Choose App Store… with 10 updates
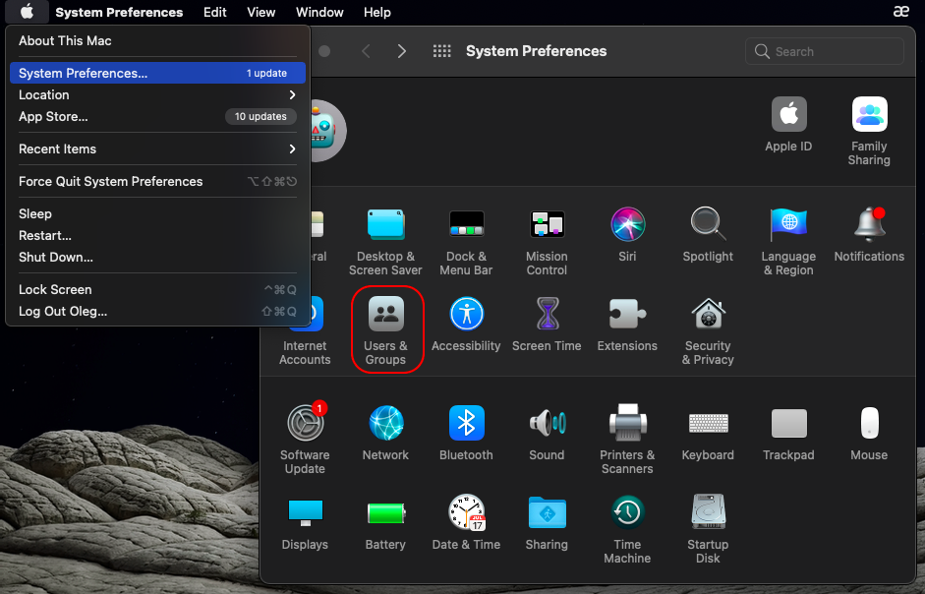This screenshot has height=594, width=925. (x=157, y=116)
